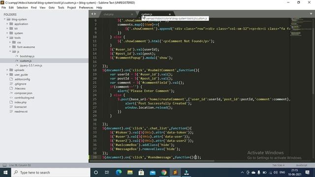Expand the uploads folder
This screenshot has width=315, height=177.
[x=7, y=70]
